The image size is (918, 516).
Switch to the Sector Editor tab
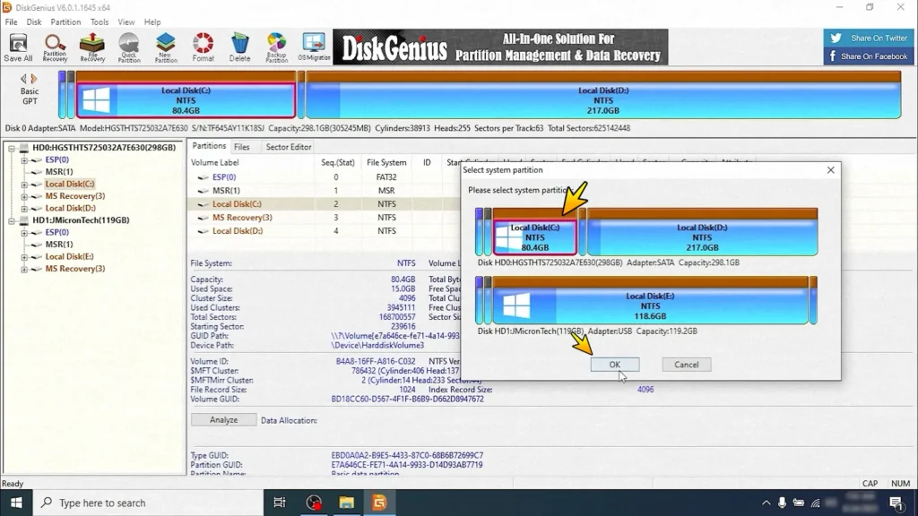pos(289,147)
